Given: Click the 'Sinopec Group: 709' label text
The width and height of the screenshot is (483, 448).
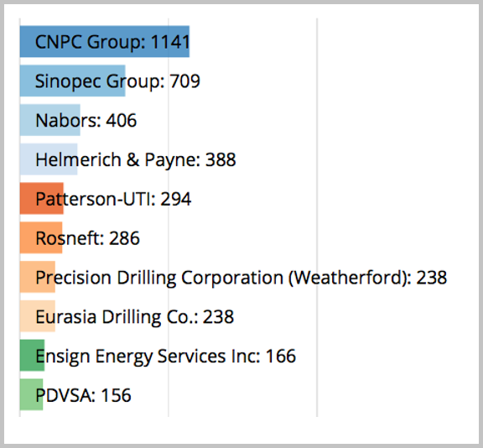Looking at the screenshot, I should [117, 82].
